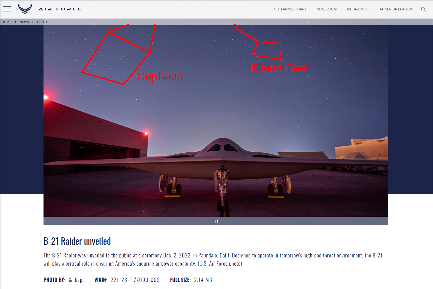
Task: Open the search magnifier icon
Action: pyautogui.click(x=423, y=9)
